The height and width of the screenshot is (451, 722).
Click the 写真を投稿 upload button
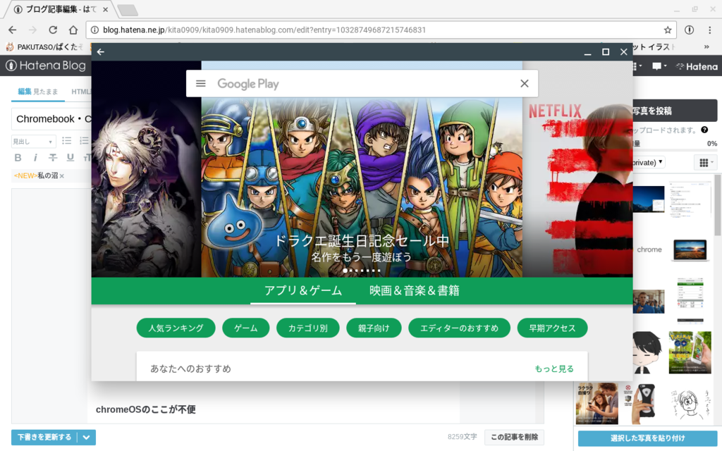pos(675,111)
